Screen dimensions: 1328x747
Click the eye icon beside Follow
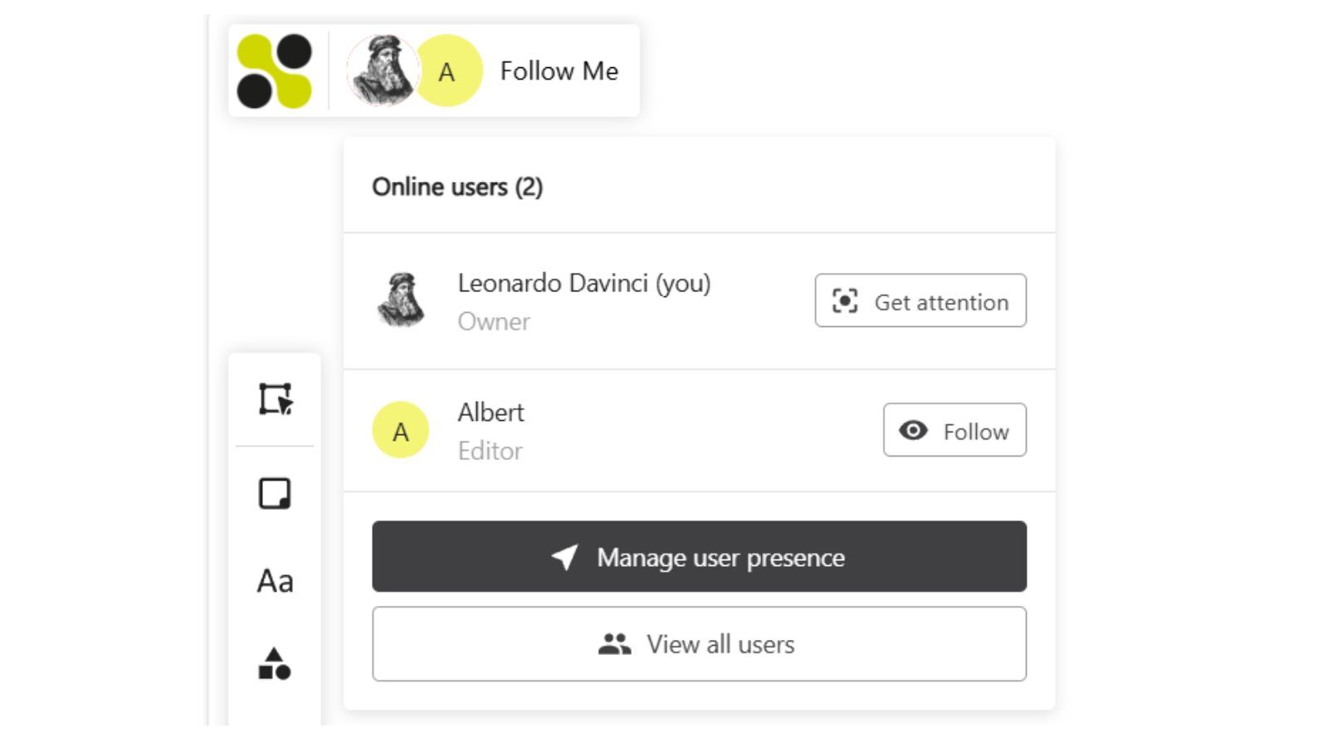(913, 430)
